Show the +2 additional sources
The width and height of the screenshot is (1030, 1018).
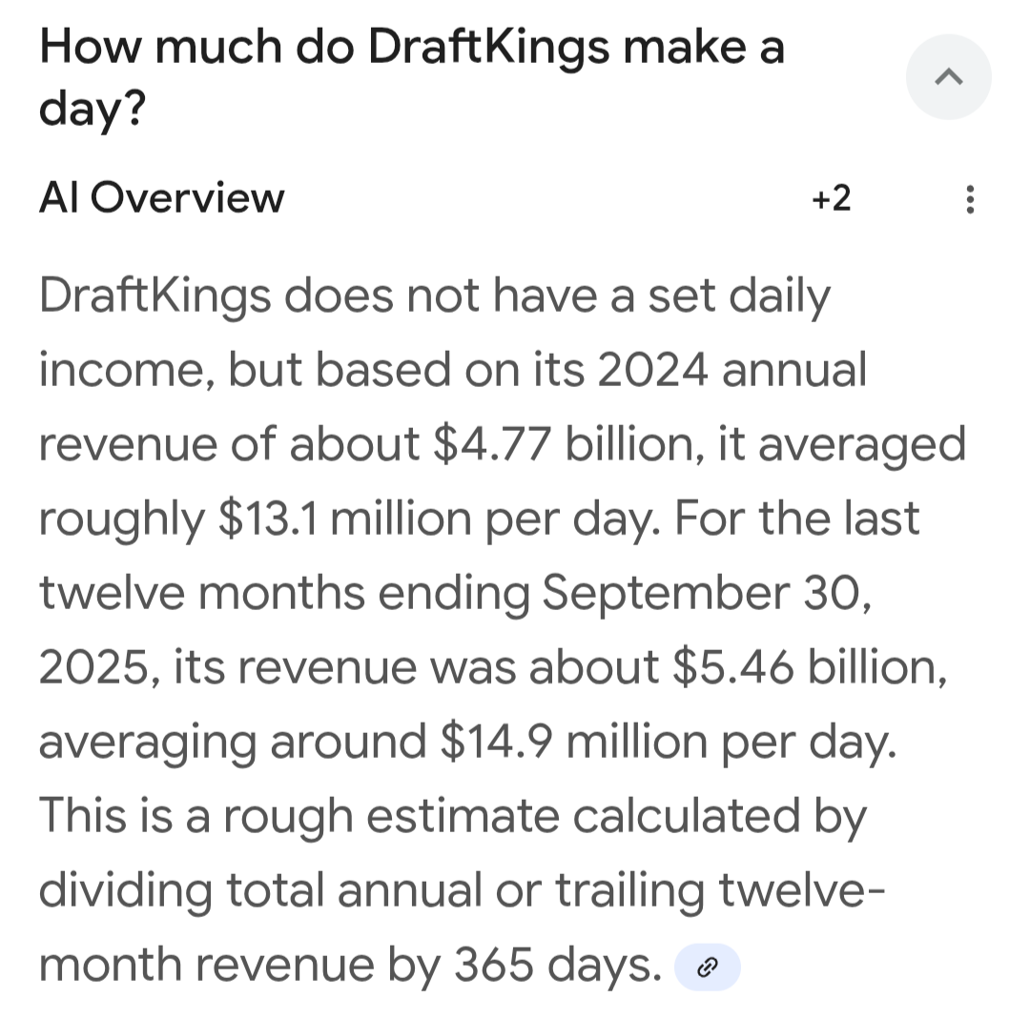pyautogui.click(x=831, y=198)
